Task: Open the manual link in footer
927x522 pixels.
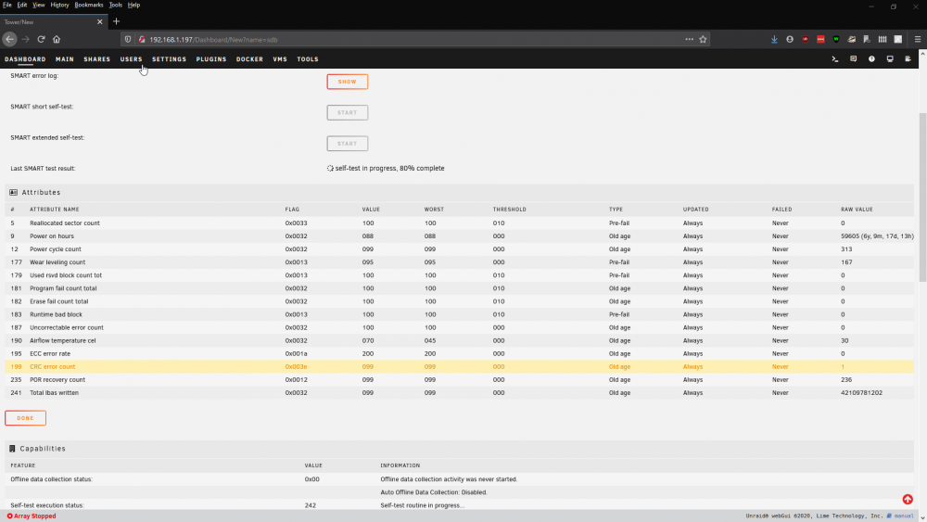Action: coord(903,516)
